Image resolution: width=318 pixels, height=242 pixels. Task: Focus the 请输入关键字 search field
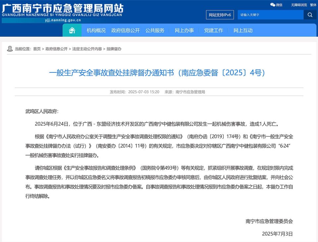pyautogui.click(x=271, y=15)
